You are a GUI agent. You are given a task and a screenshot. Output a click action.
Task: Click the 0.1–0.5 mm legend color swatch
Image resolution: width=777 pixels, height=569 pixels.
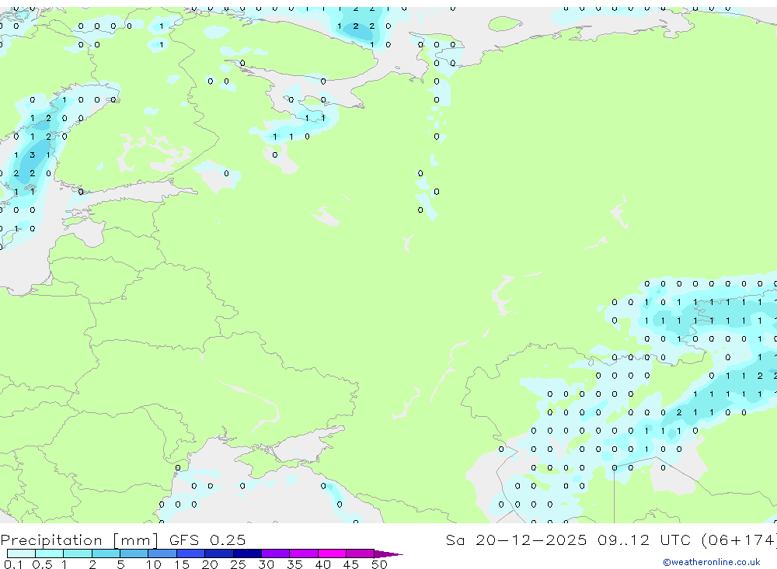21,553
